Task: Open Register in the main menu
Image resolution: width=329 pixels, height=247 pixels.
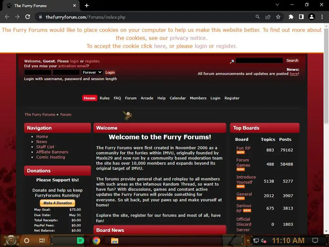Action: (x=232, y=98)
